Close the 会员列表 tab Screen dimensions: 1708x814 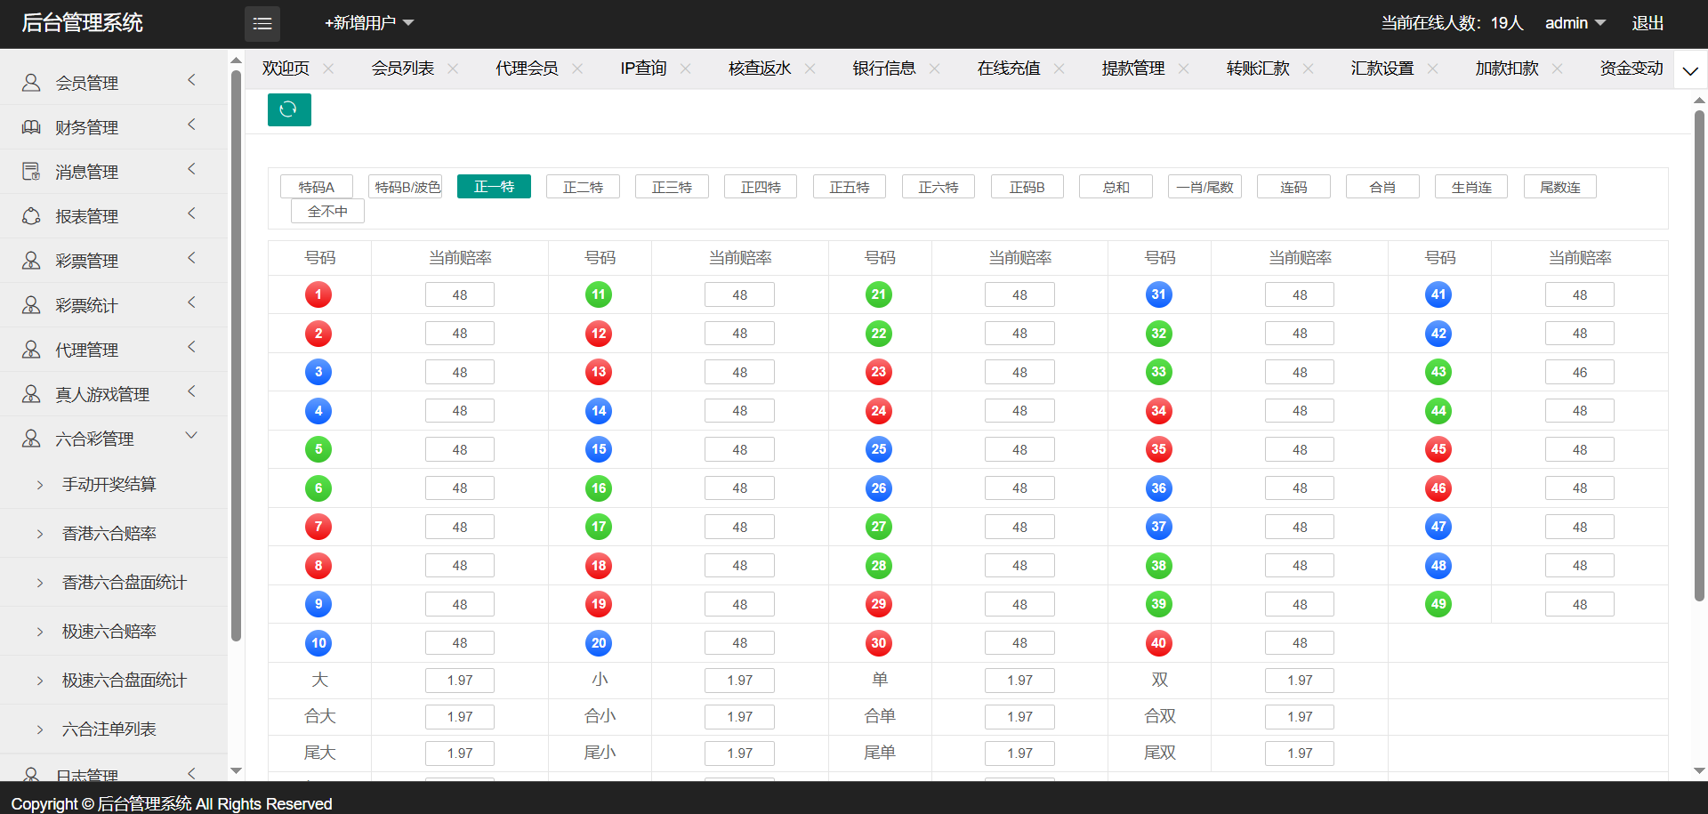click(x=453, y=69)
